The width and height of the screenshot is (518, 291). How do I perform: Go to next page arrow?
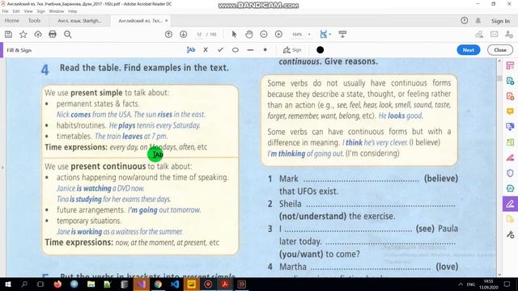click(184, 34)
